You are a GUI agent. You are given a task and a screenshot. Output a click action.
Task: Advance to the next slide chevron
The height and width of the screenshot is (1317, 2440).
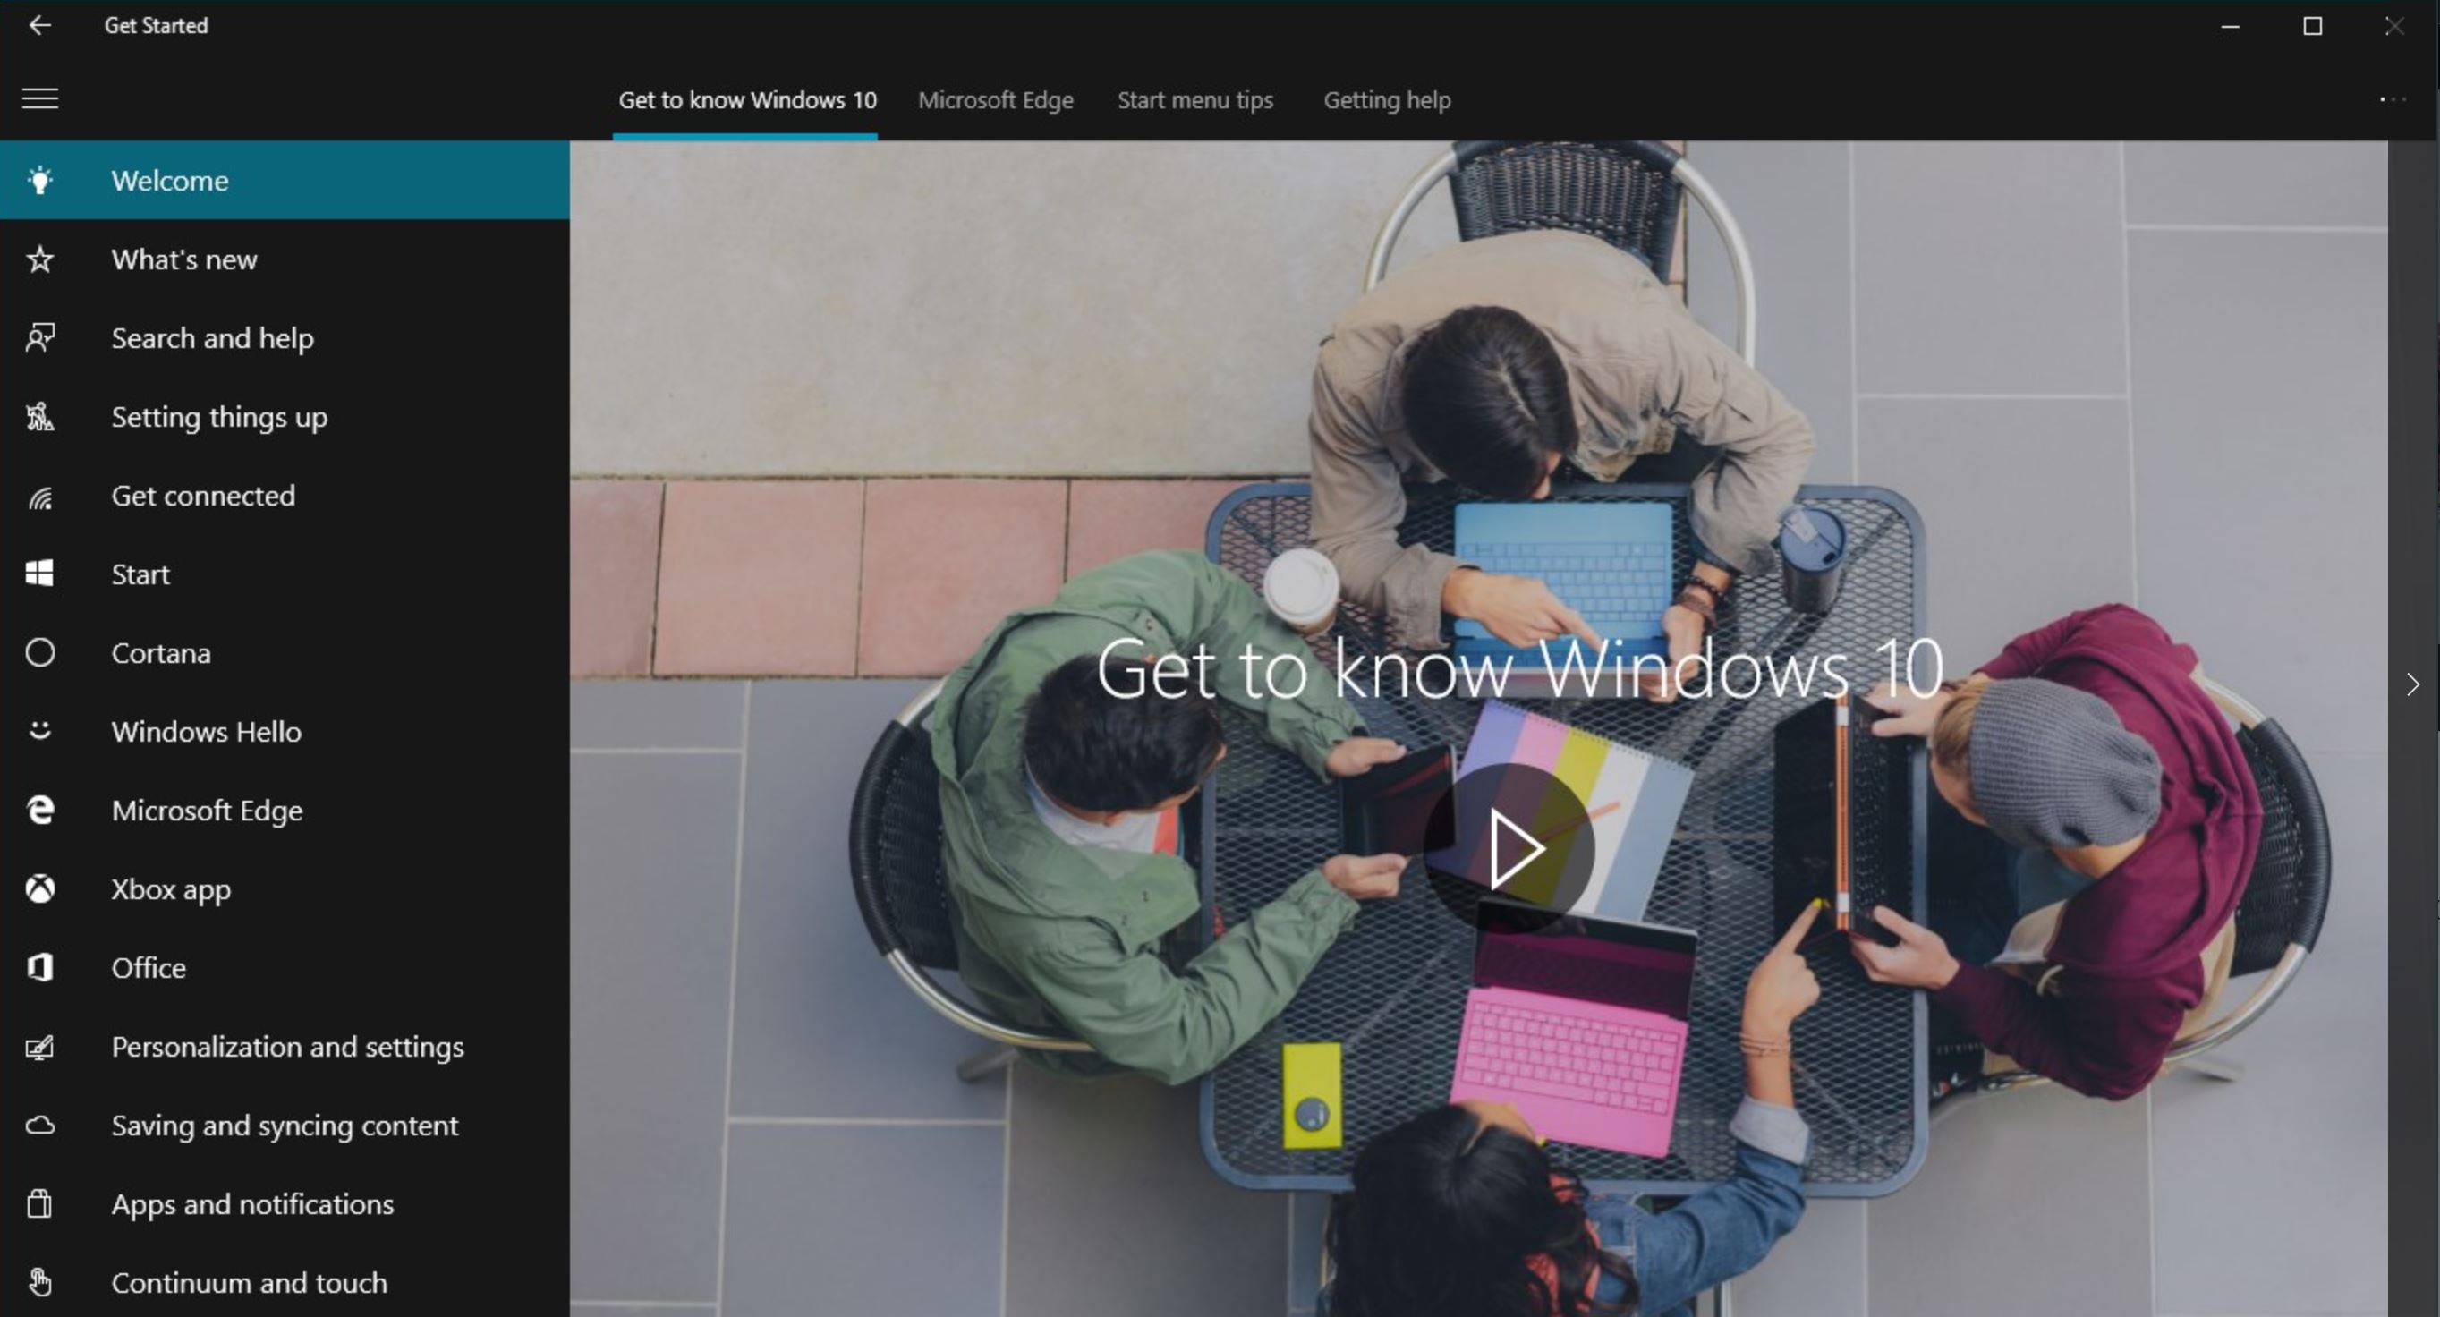[2412, 684]
